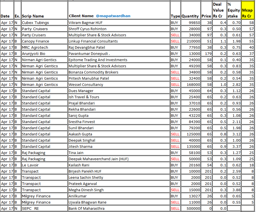Select Leena Sachin Shetty cell
Viewport: 256px width, 212px height.
click(119, 178)
